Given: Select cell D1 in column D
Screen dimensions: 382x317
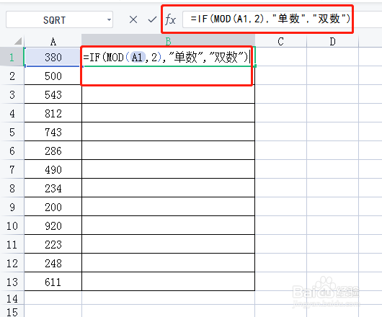Looking at the screenshot, I should pos(332,57).
